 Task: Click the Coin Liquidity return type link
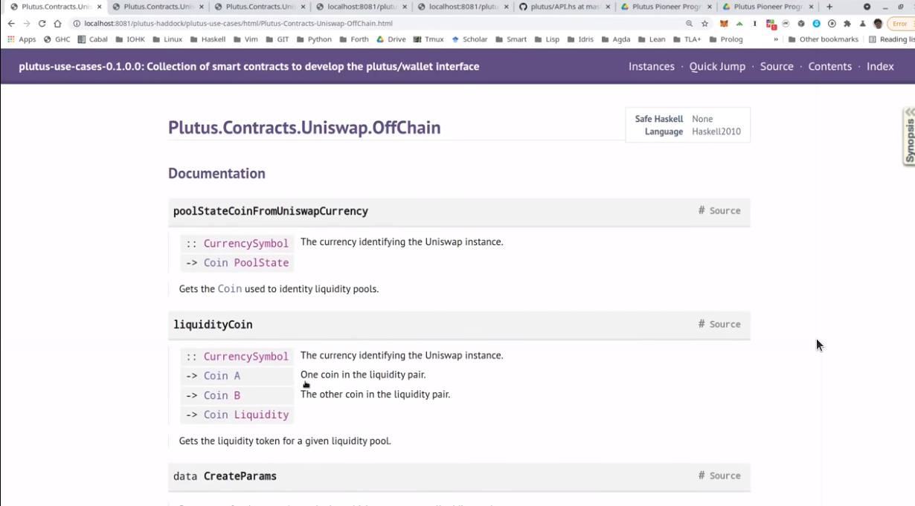tap(245, 415)
